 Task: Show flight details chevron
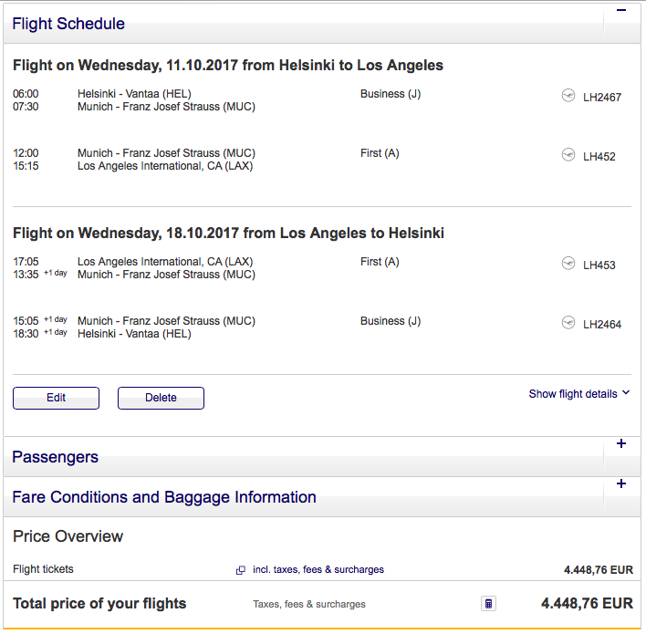pyautogui.click(x=626, y=393)
